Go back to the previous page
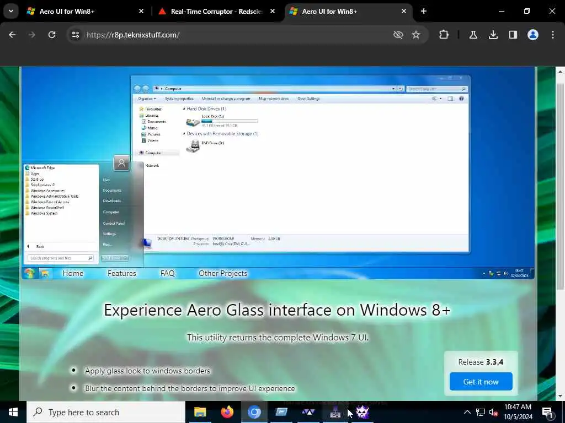 coord(12,35)
